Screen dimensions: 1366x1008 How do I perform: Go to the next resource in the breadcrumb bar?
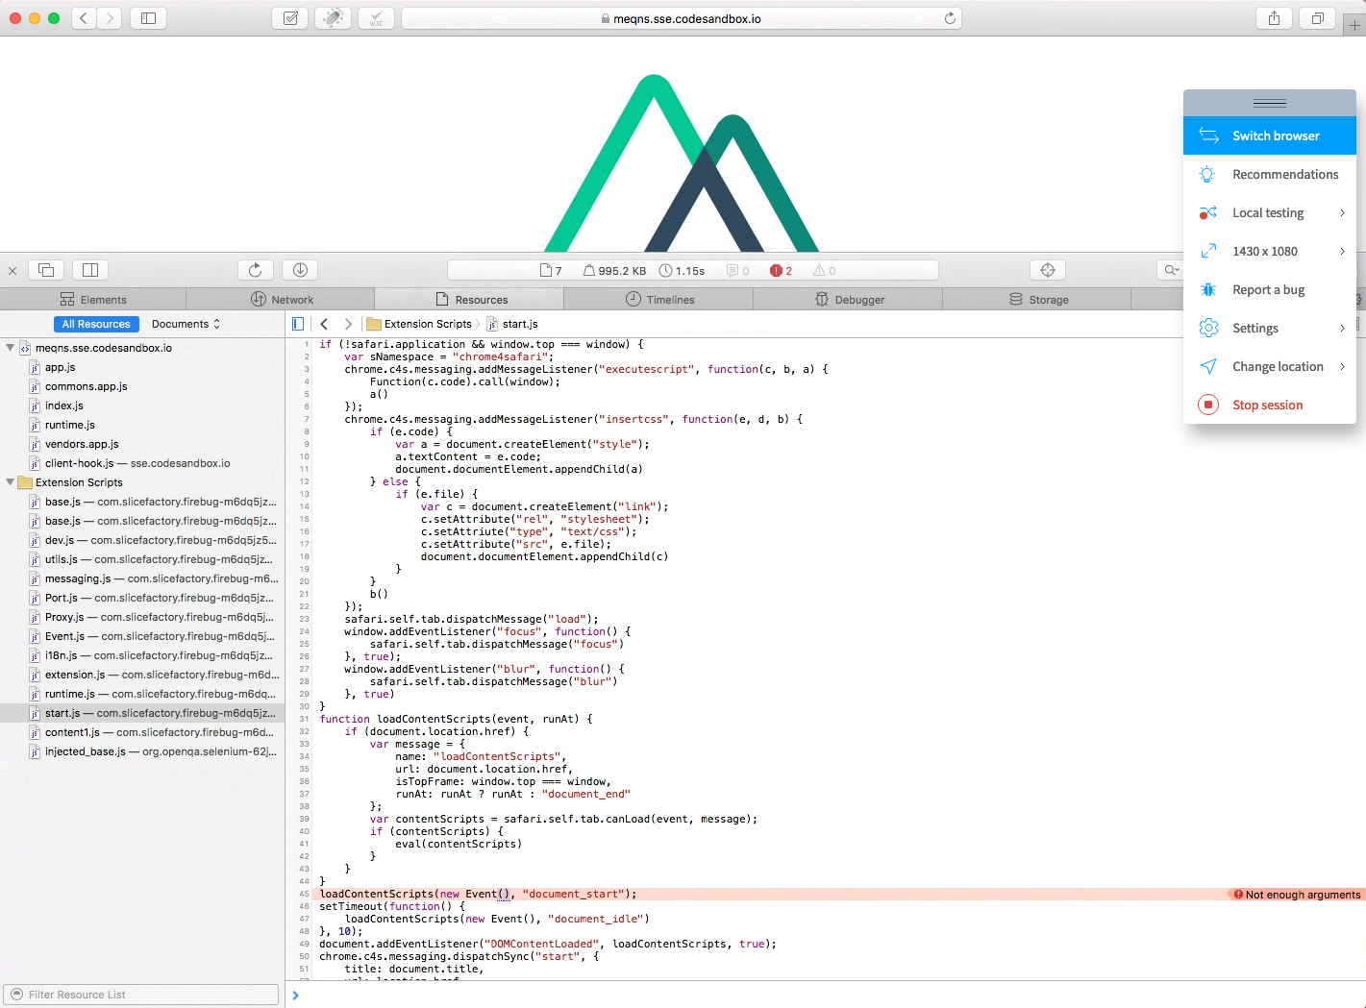click(x=348, y=324)
